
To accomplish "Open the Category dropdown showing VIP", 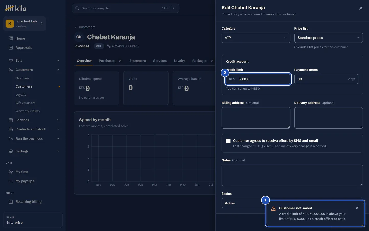I will [x=256, y=38].
